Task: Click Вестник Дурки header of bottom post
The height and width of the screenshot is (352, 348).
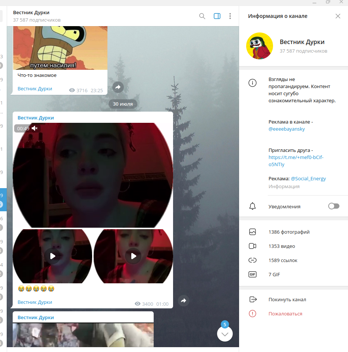Action: click(x=36, y=317)
